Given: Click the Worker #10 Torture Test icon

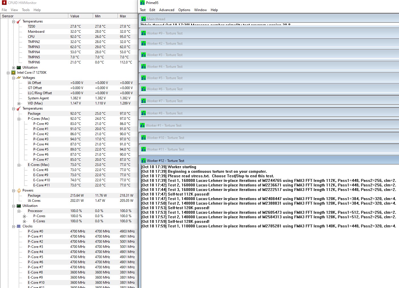Looking at the screenshot, I should [144, 138].
